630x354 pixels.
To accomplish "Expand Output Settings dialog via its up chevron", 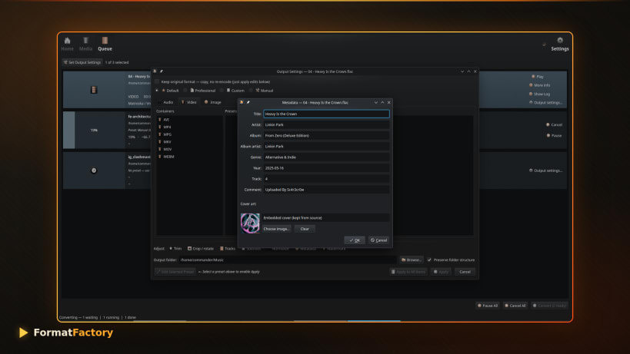I will click(468, 71).
